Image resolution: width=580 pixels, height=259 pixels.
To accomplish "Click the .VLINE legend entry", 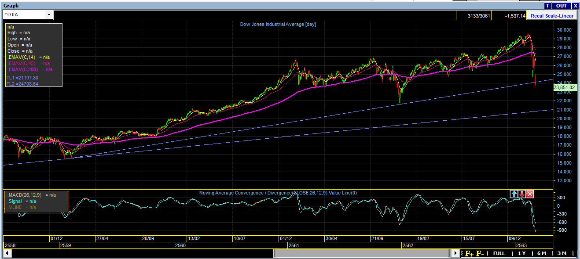I will 22,207.
